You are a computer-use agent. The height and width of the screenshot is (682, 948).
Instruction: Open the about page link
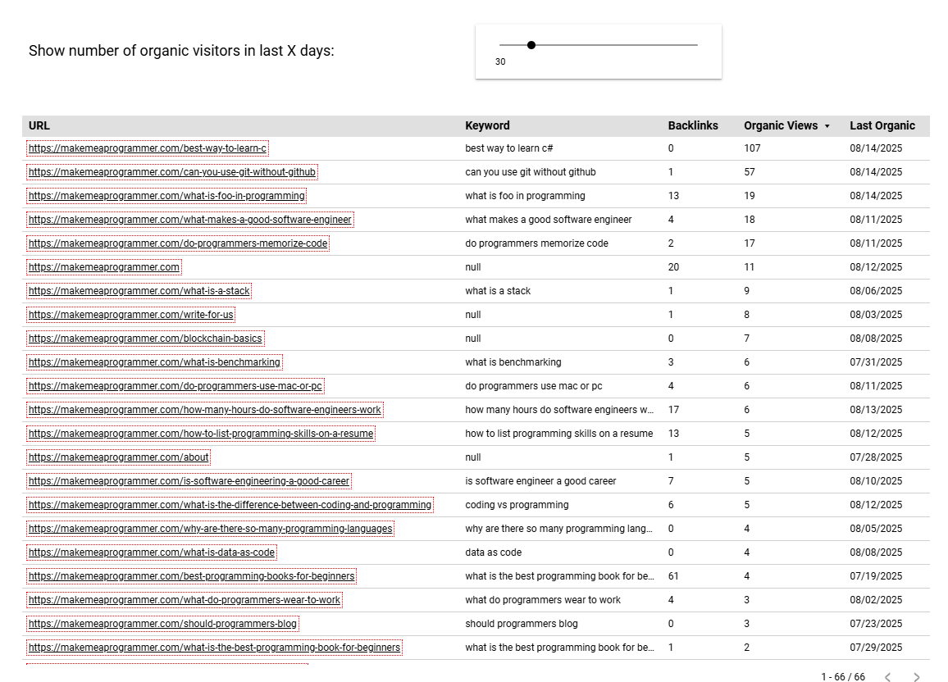tap(119, 457)
